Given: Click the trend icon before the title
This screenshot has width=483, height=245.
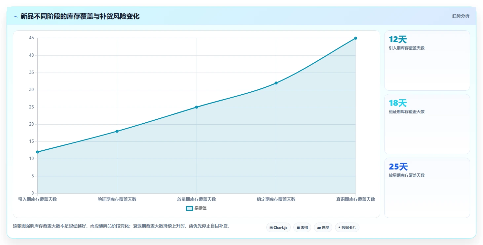Looking at the screenshot, I should 16,16.
